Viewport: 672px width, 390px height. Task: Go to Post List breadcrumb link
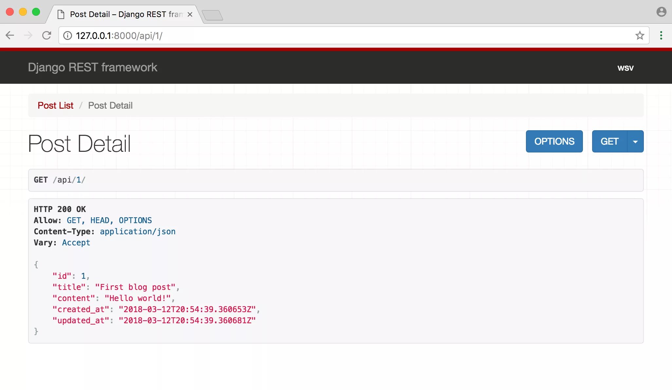pyautogui.click(x=55, y=105)
